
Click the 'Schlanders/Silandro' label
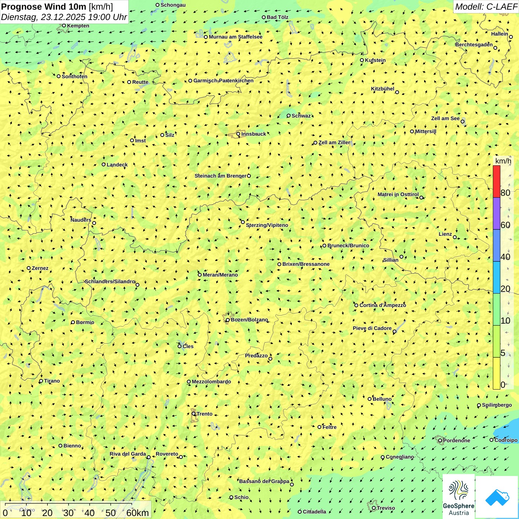[x=110, y=281]
